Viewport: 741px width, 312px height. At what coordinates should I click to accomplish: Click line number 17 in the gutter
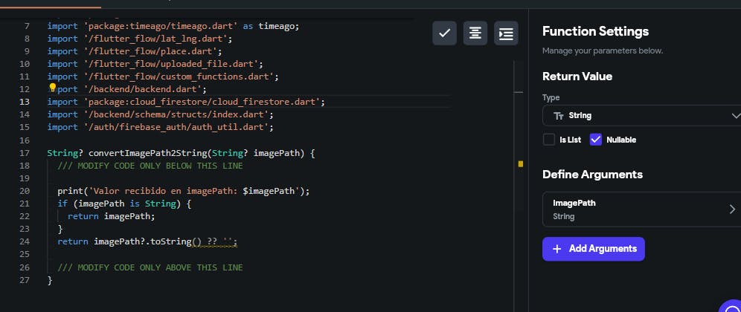25,154
